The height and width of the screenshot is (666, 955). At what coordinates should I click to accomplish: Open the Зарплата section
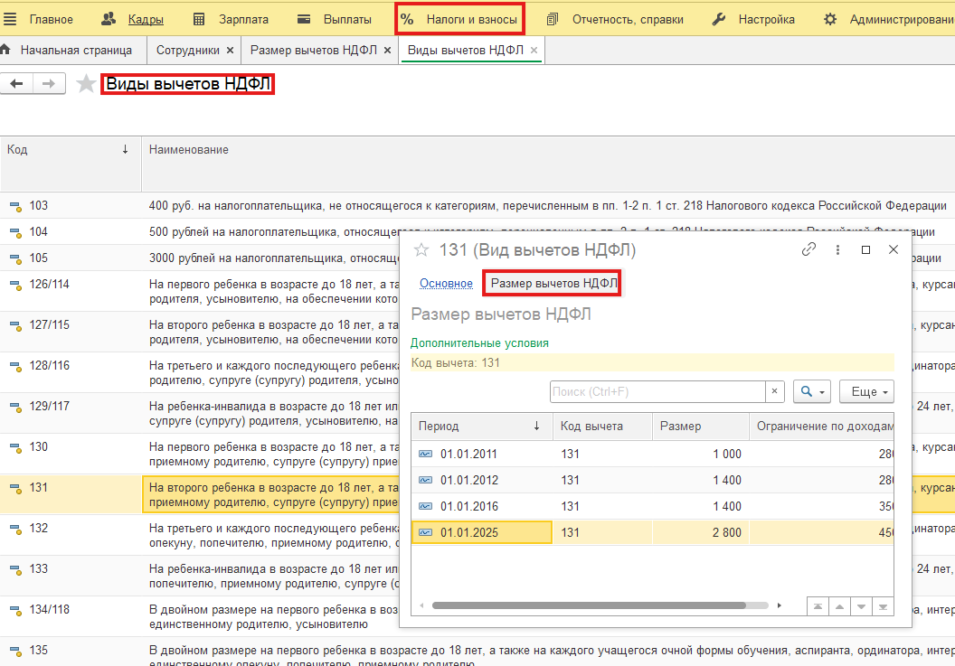point(243,20)
